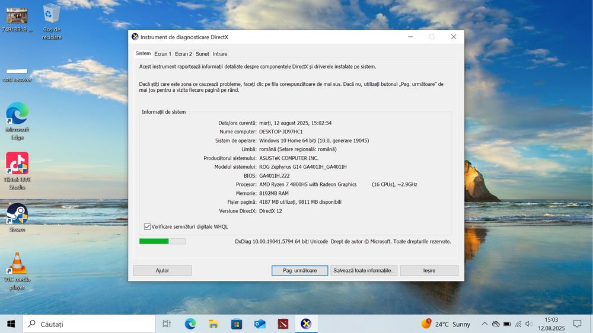Open Outlook from the taskbar
The image size is (593, 333).
point(260,324)
